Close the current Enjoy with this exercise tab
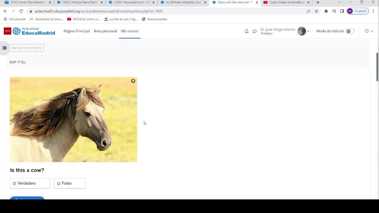 [x=257, y=2]
